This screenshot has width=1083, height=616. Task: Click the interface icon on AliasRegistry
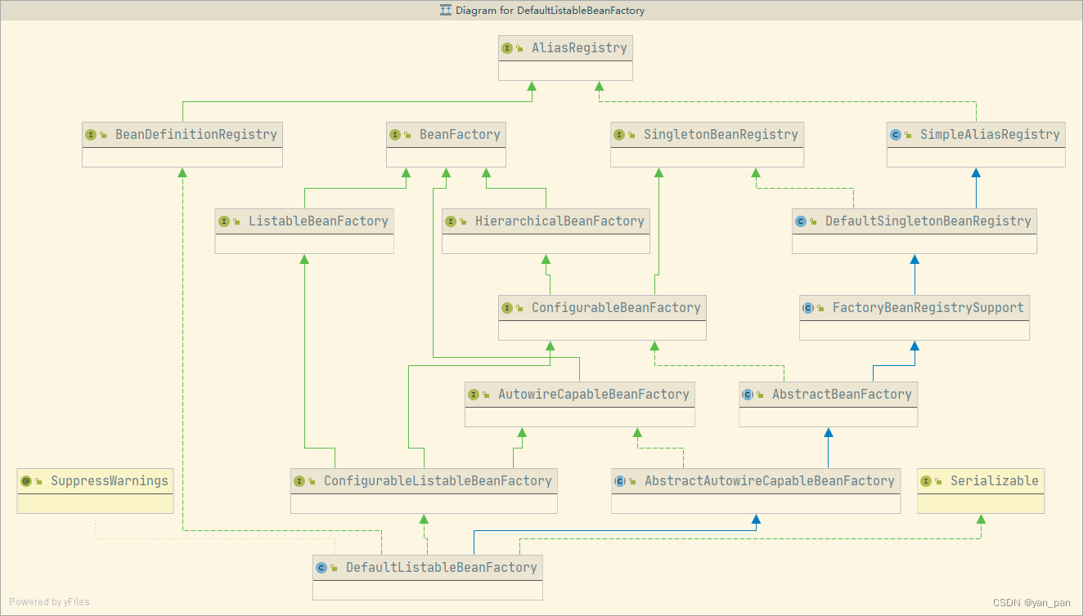[507, 48]
